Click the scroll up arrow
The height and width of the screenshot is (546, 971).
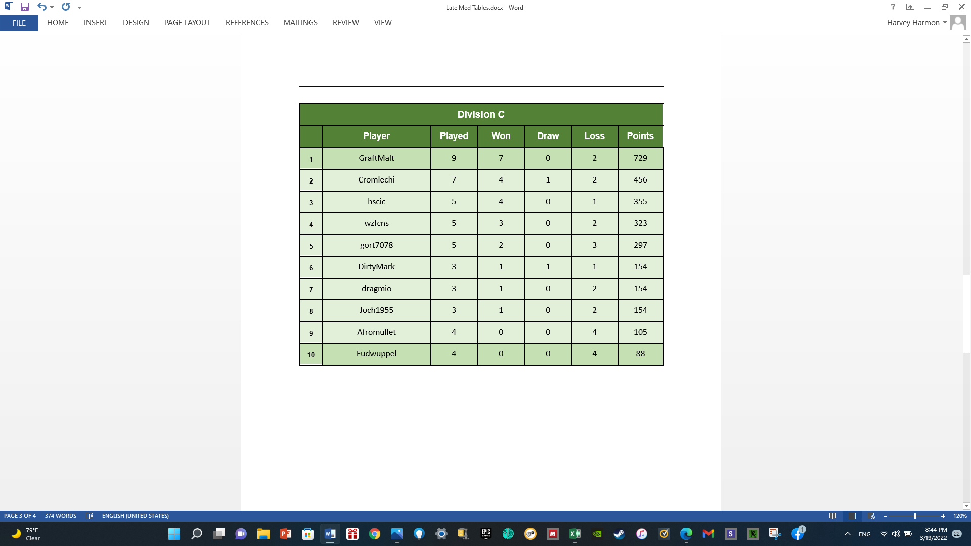pyautogui.click(x=966, y=39)
